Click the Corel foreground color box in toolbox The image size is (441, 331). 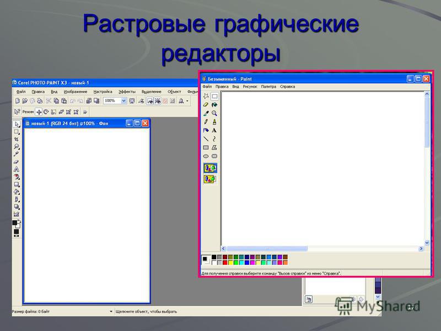pyautogui.click(x=15, y=223)
